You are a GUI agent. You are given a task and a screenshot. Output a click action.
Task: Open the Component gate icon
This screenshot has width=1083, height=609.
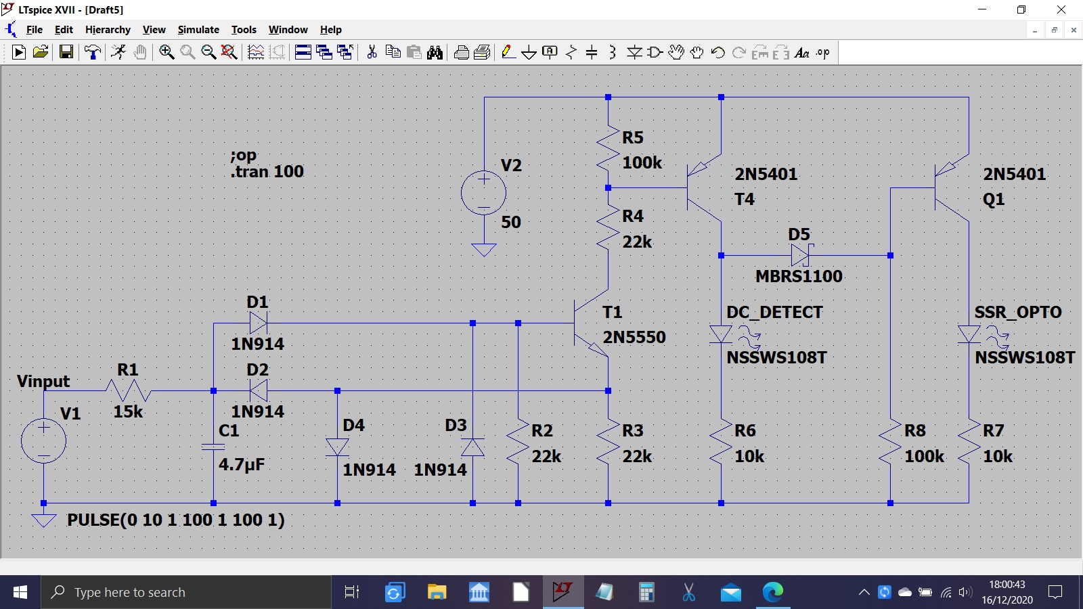pyautogui.click(x=655, y=52)
